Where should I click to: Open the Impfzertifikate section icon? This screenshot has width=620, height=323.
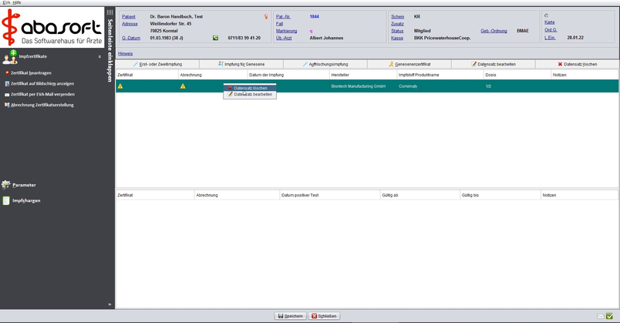(x=9, y=57)
